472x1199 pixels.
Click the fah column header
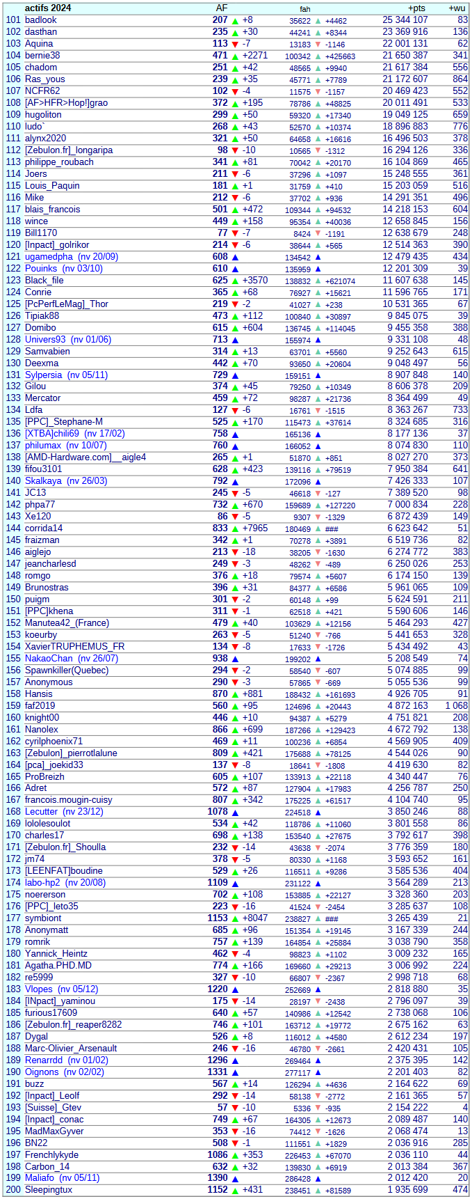[x=305, y=9]
